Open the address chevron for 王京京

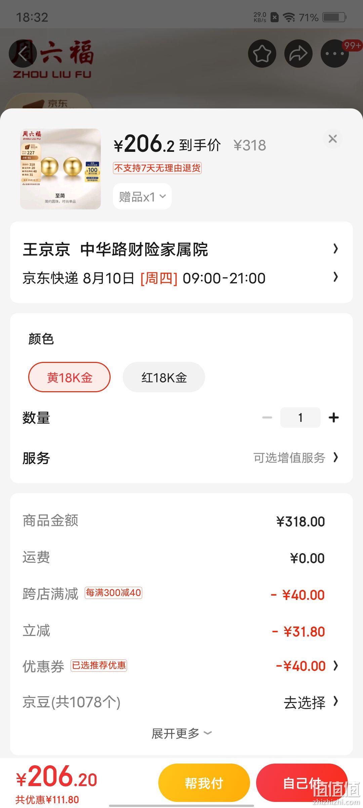pyautogui.click(x=335, y=249)
